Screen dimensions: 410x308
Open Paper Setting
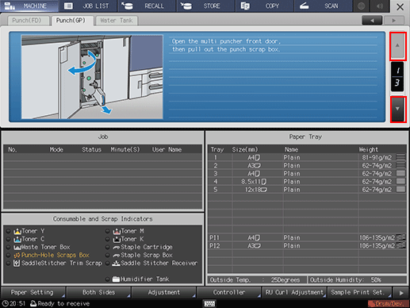pyautogui.click(x=33, y=292)
